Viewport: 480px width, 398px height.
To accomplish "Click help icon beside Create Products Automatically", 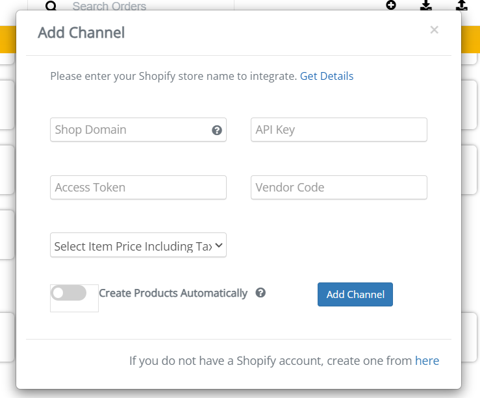I will click(x=260, y=293).
